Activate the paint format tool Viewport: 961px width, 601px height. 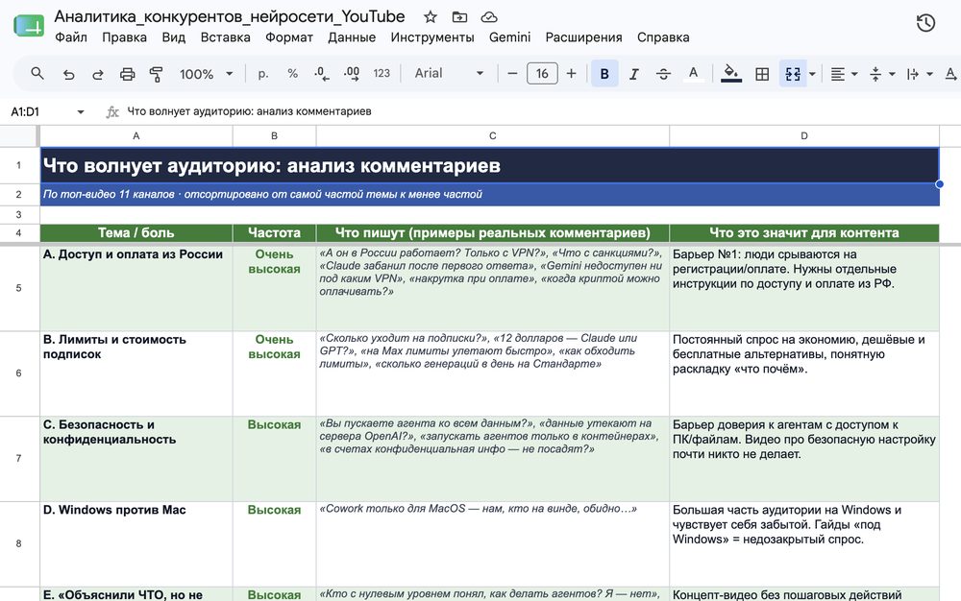point(157,74)
